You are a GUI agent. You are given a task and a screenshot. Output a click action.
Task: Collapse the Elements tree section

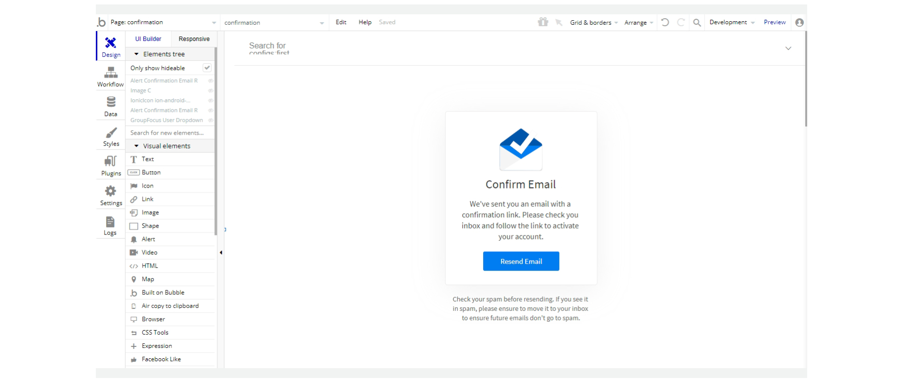point(136,54)
